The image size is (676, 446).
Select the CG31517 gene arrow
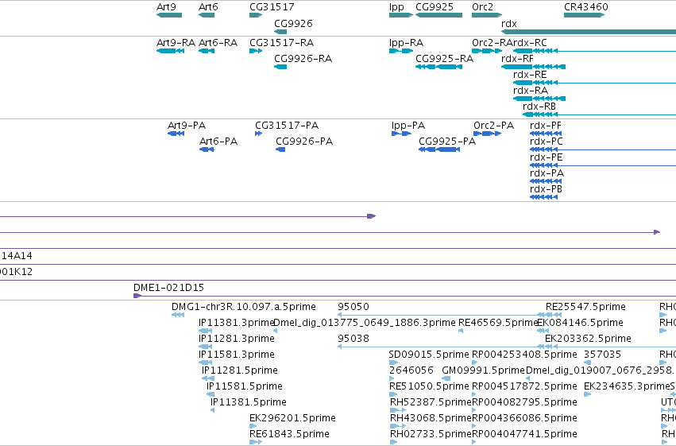tap(256, 15)
